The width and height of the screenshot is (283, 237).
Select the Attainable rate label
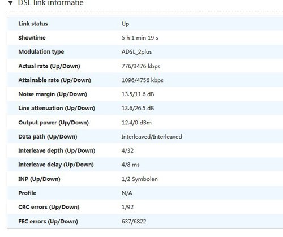[x=54, y=80]
